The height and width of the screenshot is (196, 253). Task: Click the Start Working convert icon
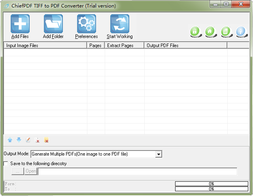click(x=120, y=24)
